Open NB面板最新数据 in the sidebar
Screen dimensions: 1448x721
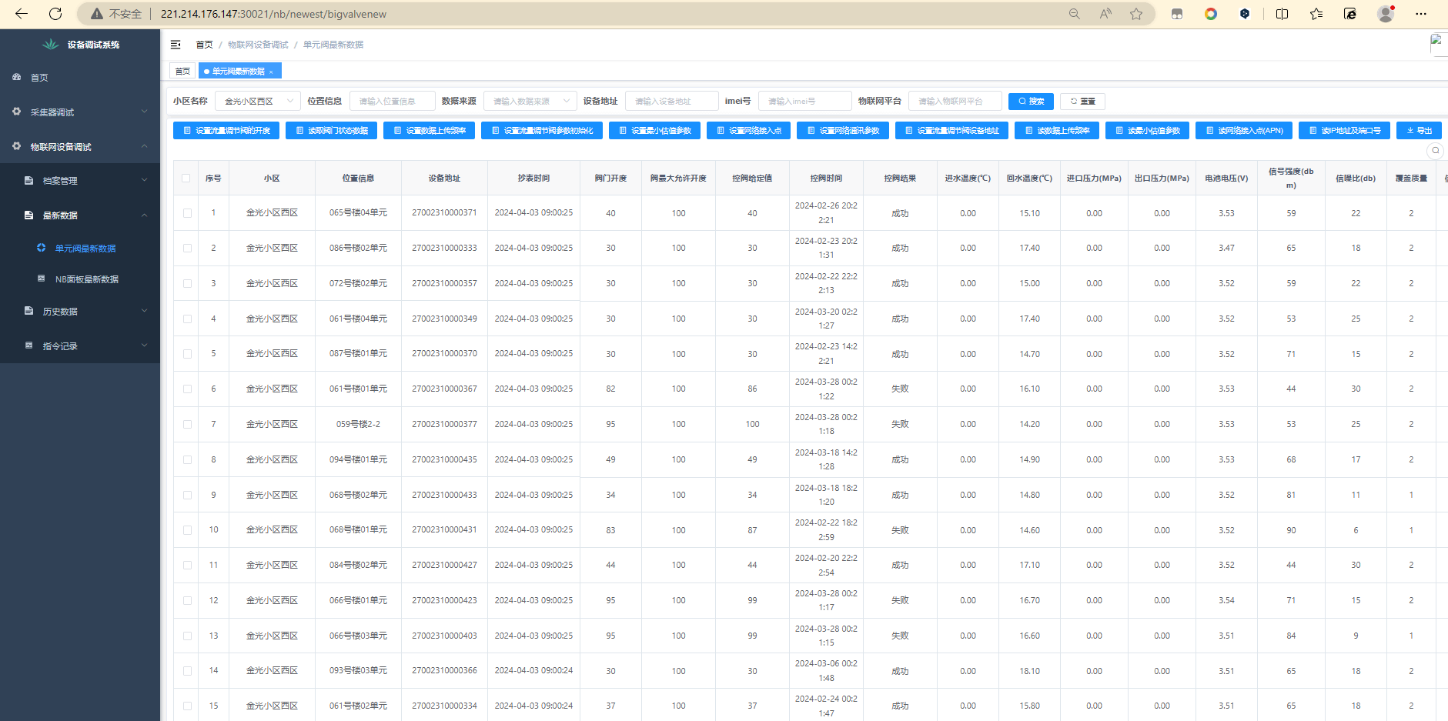coord(86,279)
